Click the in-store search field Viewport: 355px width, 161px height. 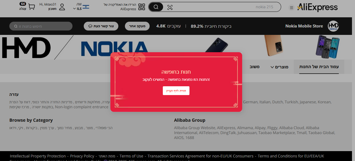(x=41, y=26)
